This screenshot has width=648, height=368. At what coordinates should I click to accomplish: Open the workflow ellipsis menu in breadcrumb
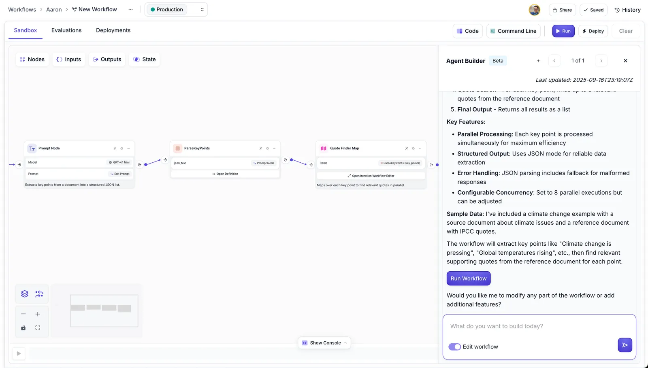click(x=130, y=10)
